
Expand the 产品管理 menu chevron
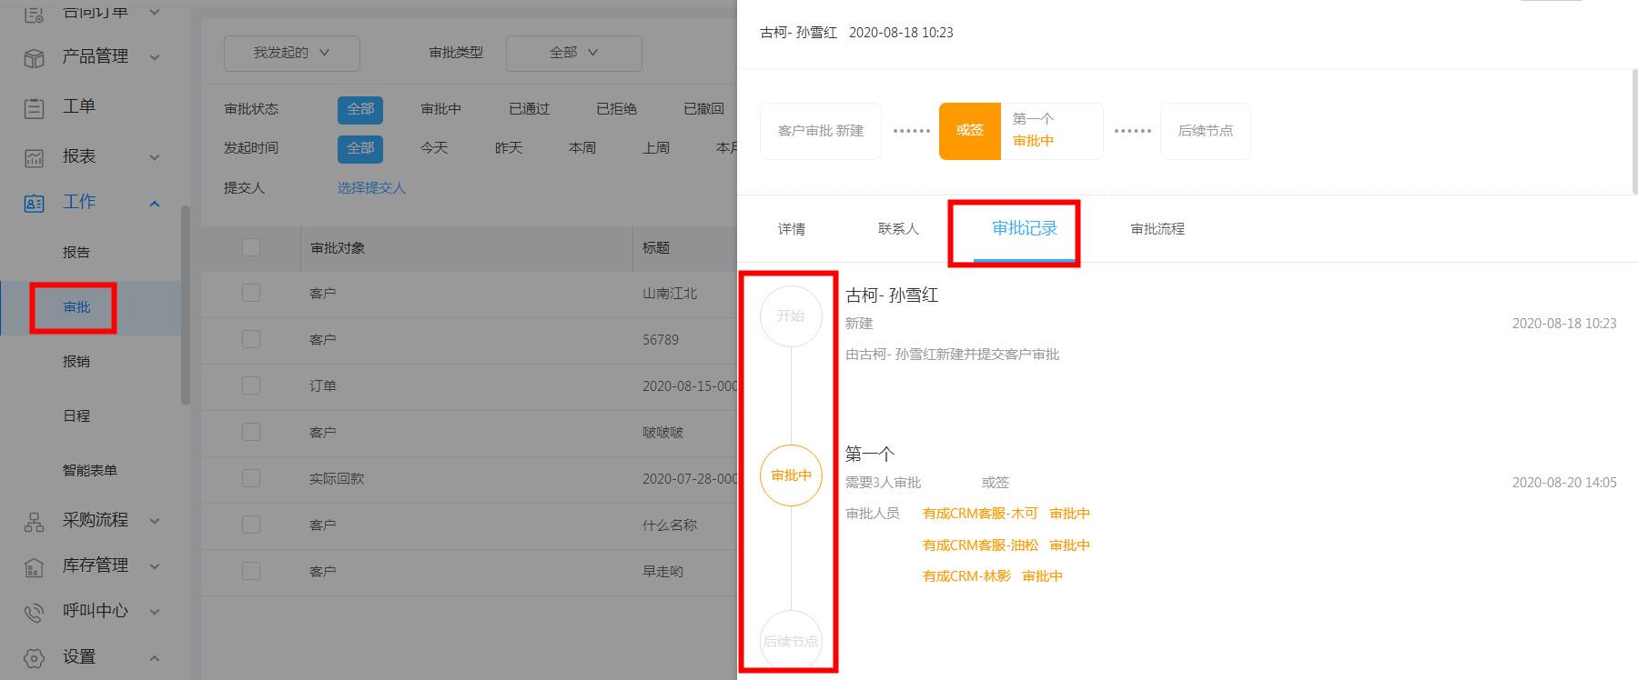[155, 57]
